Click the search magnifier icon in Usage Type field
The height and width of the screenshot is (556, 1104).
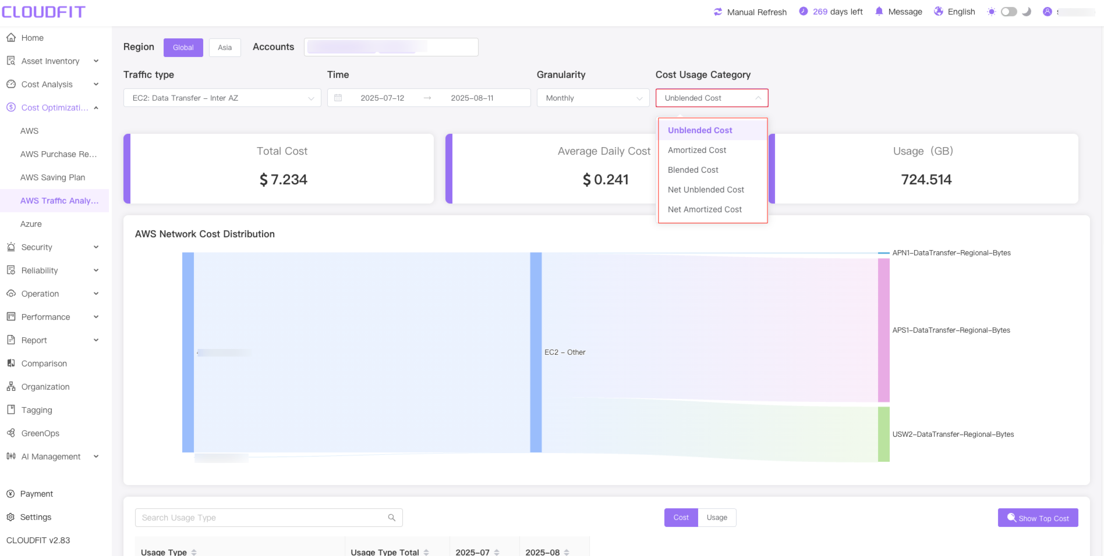coord(392,518)
